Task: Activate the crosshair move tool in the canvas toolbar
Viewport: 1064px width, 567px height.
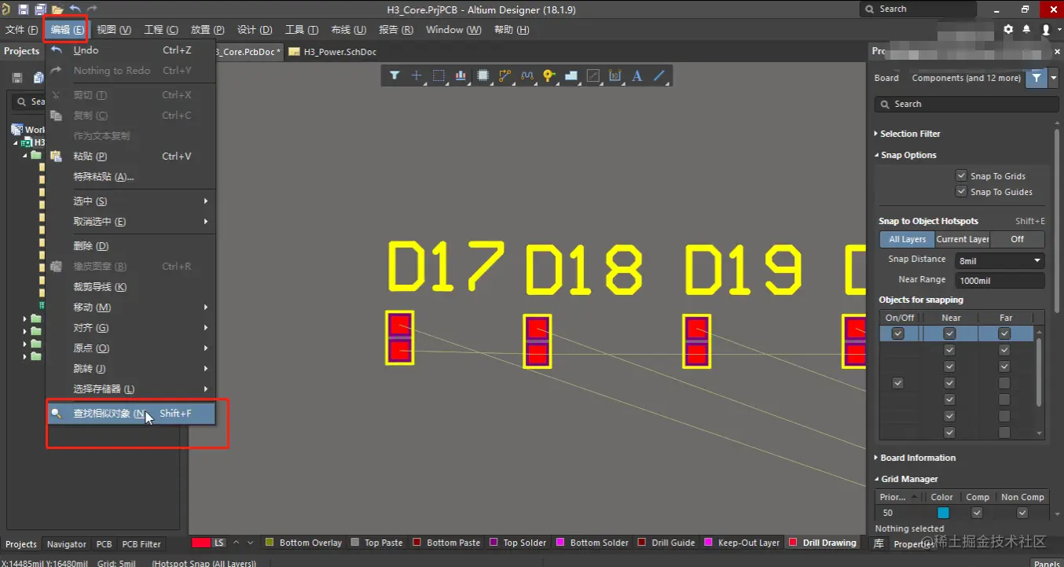Action: (x=416, y=75)
